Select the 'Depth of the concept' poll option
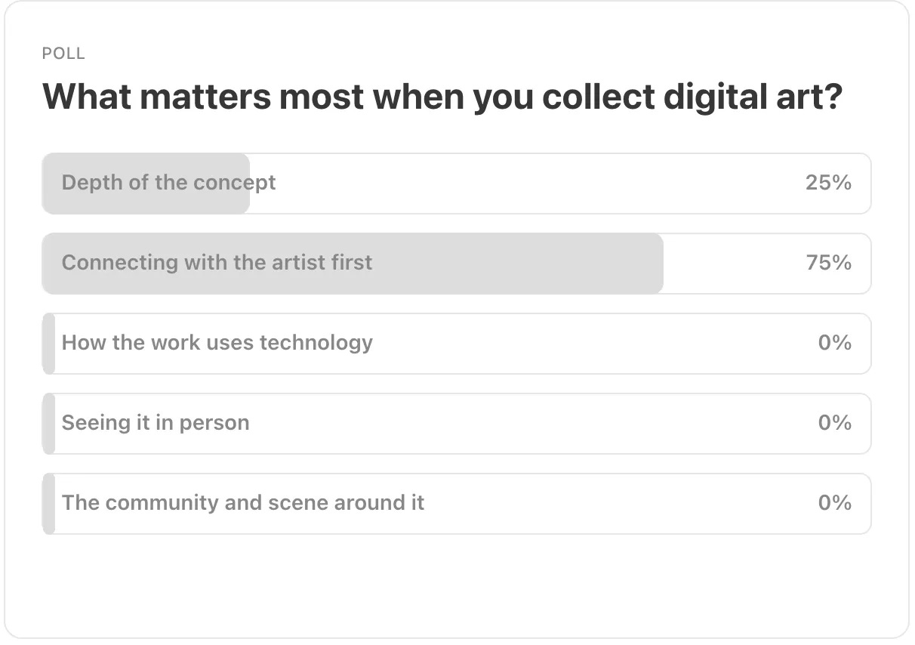The image size is (915, 645). click(x=456, y=184)
